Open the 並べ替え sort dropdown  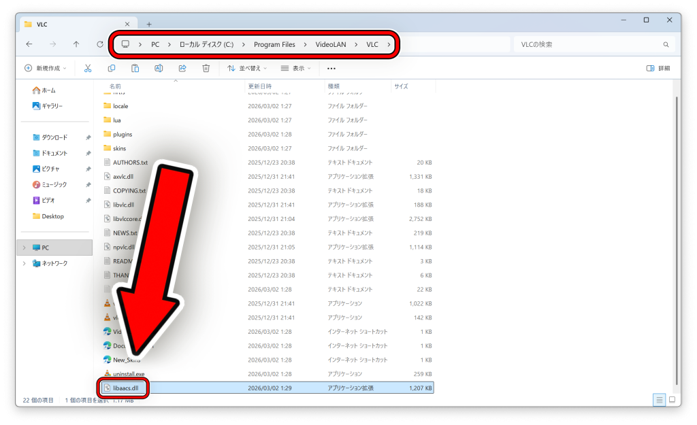[247, 68]
